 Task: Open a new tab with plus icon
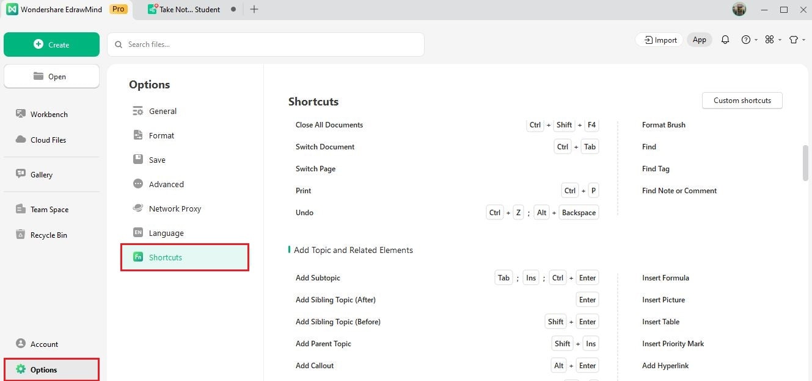(x=254, y=9)
